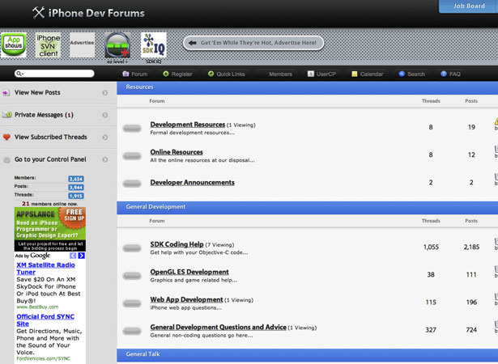Open the Forum nav item
The height and width of the screenshot is (364, 498).
click(x=135, y=74)
